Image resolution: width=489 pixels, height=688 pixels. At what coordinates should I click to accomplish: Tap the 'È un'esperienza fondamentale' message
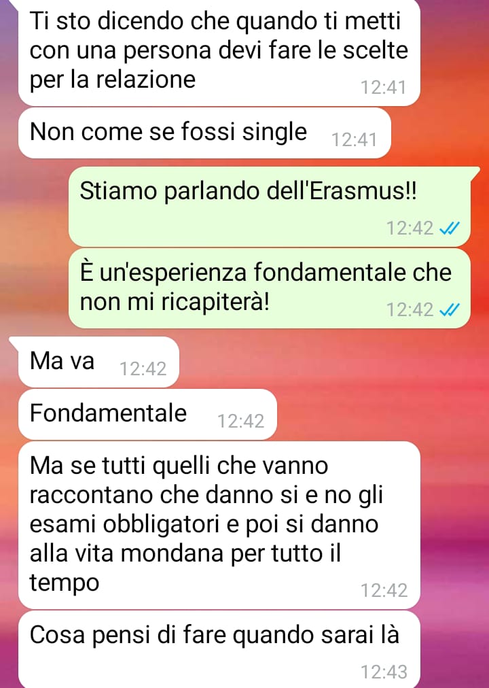[270, 288]
